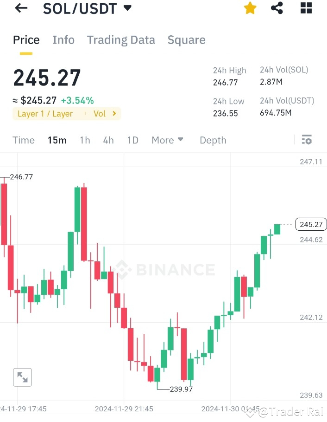Open the share icon

coord(277,8)
